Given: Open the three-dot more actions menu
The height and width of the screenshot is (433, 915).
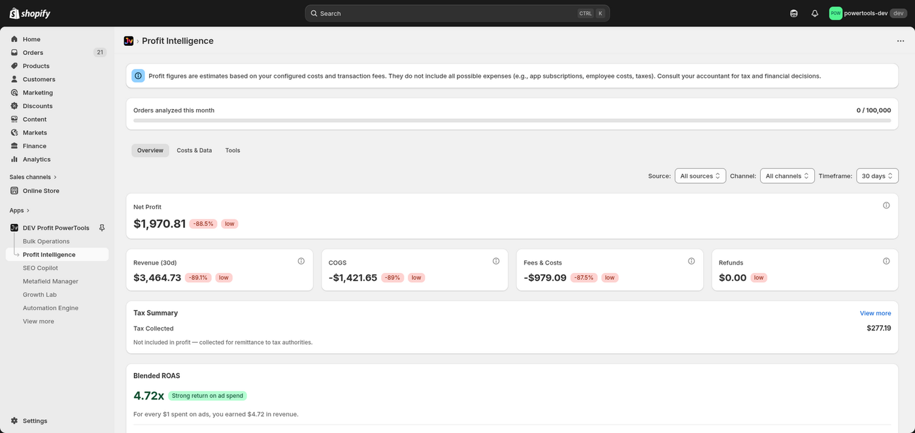Looking at the screenshot, I should pos(901,40).
